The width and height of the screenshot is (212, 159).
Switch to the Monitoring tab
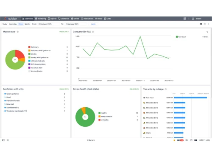click(41, 19)
